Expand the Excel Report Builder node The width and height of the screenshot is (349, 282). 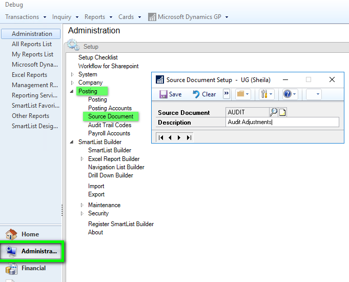82,159
